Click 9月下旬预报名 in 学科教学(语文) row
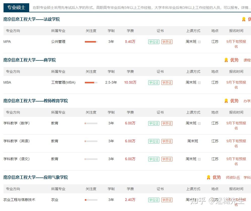Viewport: 251px width, 211px height. coord(236,161)
